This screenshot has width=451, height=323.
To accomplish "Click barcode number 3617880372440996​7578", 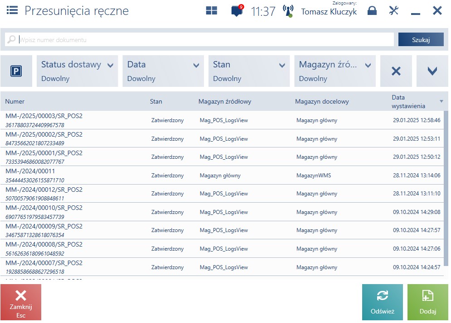I will (35, 125).
